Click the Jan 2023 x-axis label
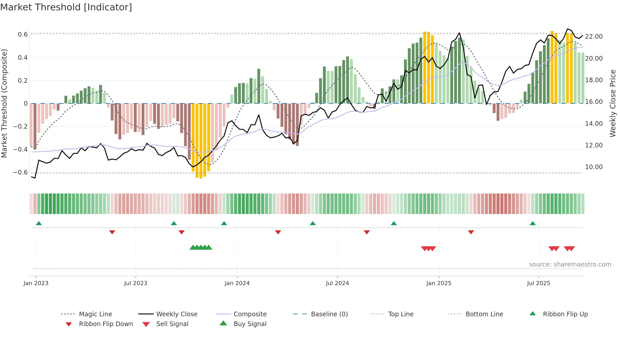Viewport: 620px width, 348px height. point(36,283)
